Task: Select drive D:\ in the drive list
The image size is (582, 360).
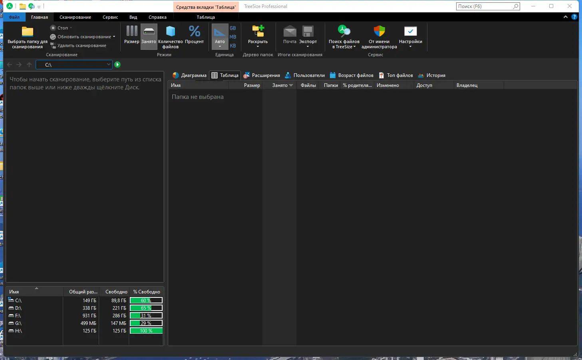Action: click(85, 308)
